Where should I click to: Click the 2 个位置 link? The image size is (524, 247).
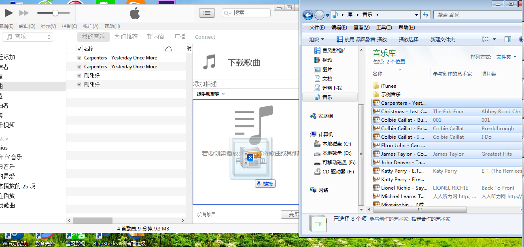click(396, 62)
